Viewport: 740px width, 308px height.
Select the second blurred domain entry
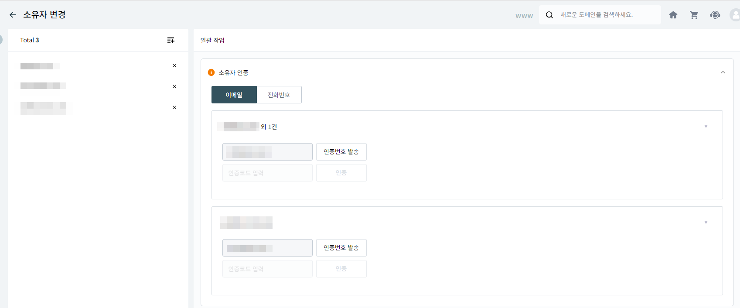[43, 86]
